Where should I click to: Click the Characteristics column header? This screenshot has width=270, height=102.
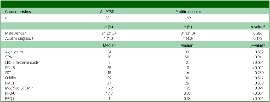[18, 12]
